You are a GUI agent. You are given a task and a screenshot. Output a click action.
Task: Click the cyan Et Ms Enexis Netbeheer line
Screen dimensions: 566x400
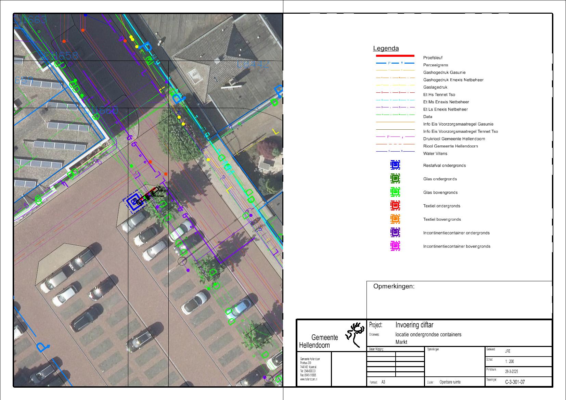[395, 100]
